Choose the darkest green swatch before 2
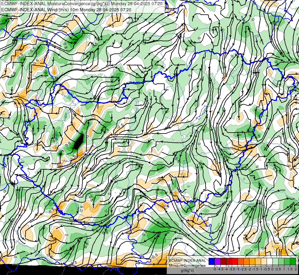This screenshot has width=299, height=275. [x=293, y=262]
